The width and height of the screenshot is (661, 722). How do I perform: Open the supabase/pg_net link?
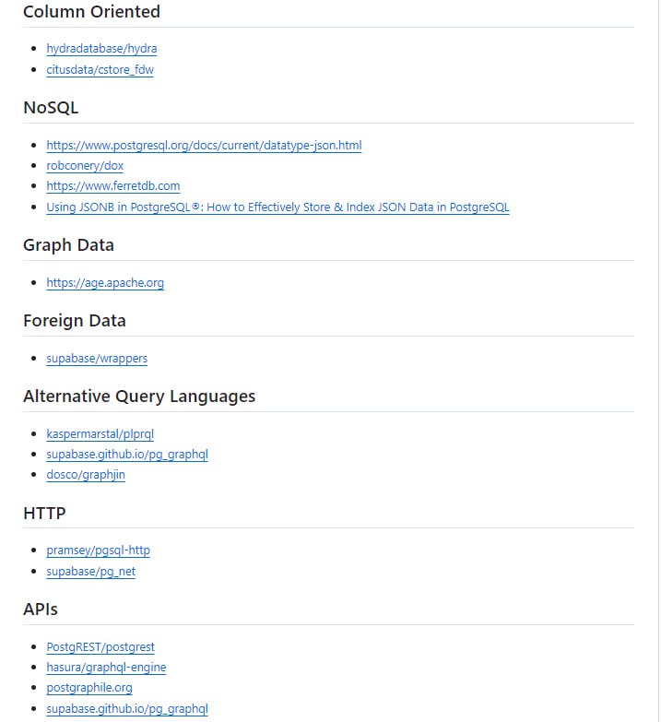pyautogui.click(x=90, y=571)
